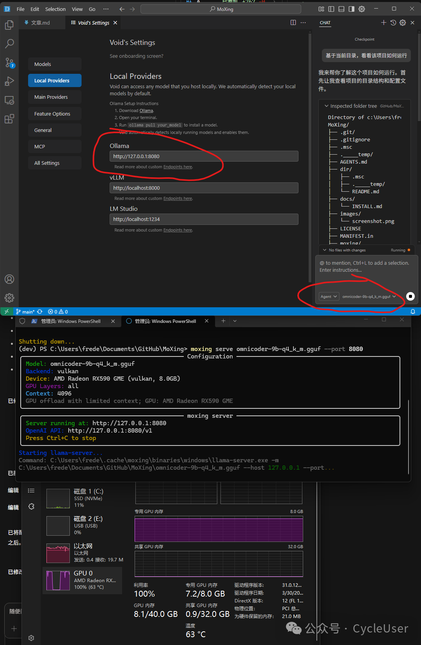
Task: Click the remote window status bar icon
Action: pos(7,312)
